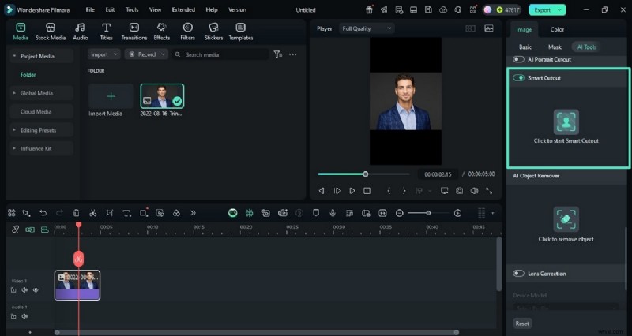Expand Influence Kit section
Viewport: 632px width, 336px height.
14,148
